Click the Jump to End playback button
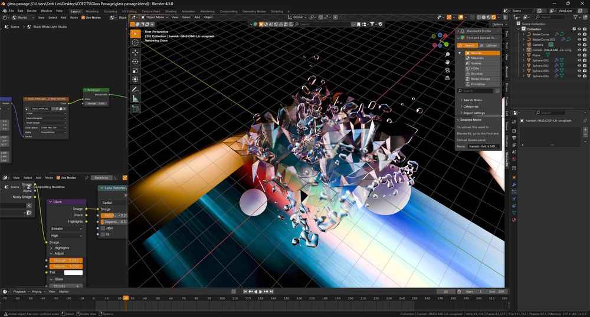The width and height of the screenshot is (590, 317). [271, 292]
